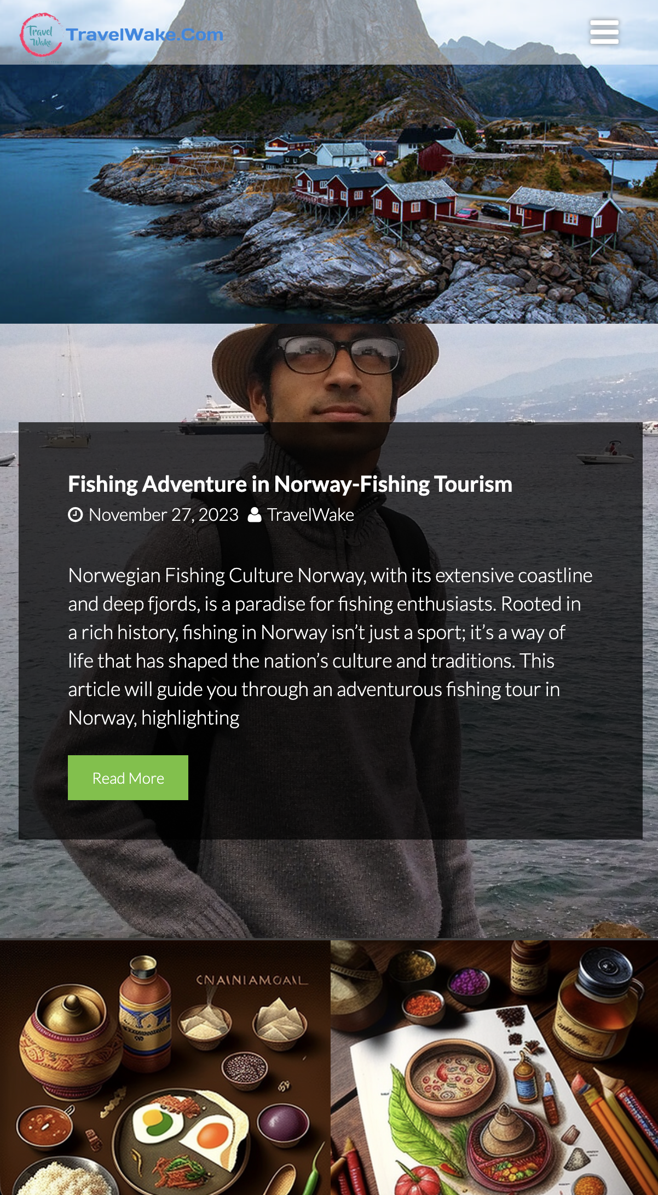658x1195 pixels.
Task: Click the dark article card overlay
Action: click(x=331, y=631)
